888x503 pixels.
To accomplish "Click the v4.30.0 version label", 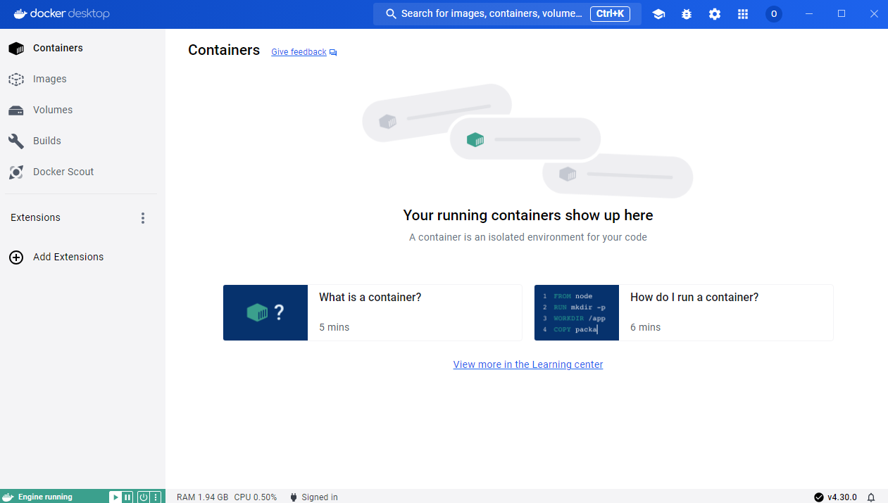I will (842, 497).
